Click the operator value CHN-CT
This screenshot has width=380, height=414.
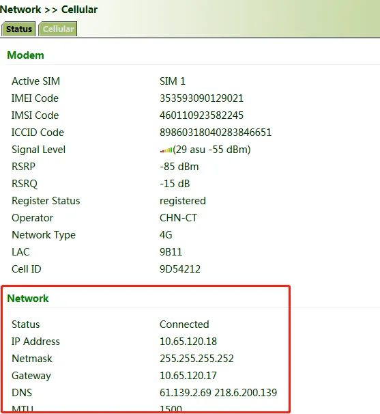pyautogui.click(x=178, y=218)
